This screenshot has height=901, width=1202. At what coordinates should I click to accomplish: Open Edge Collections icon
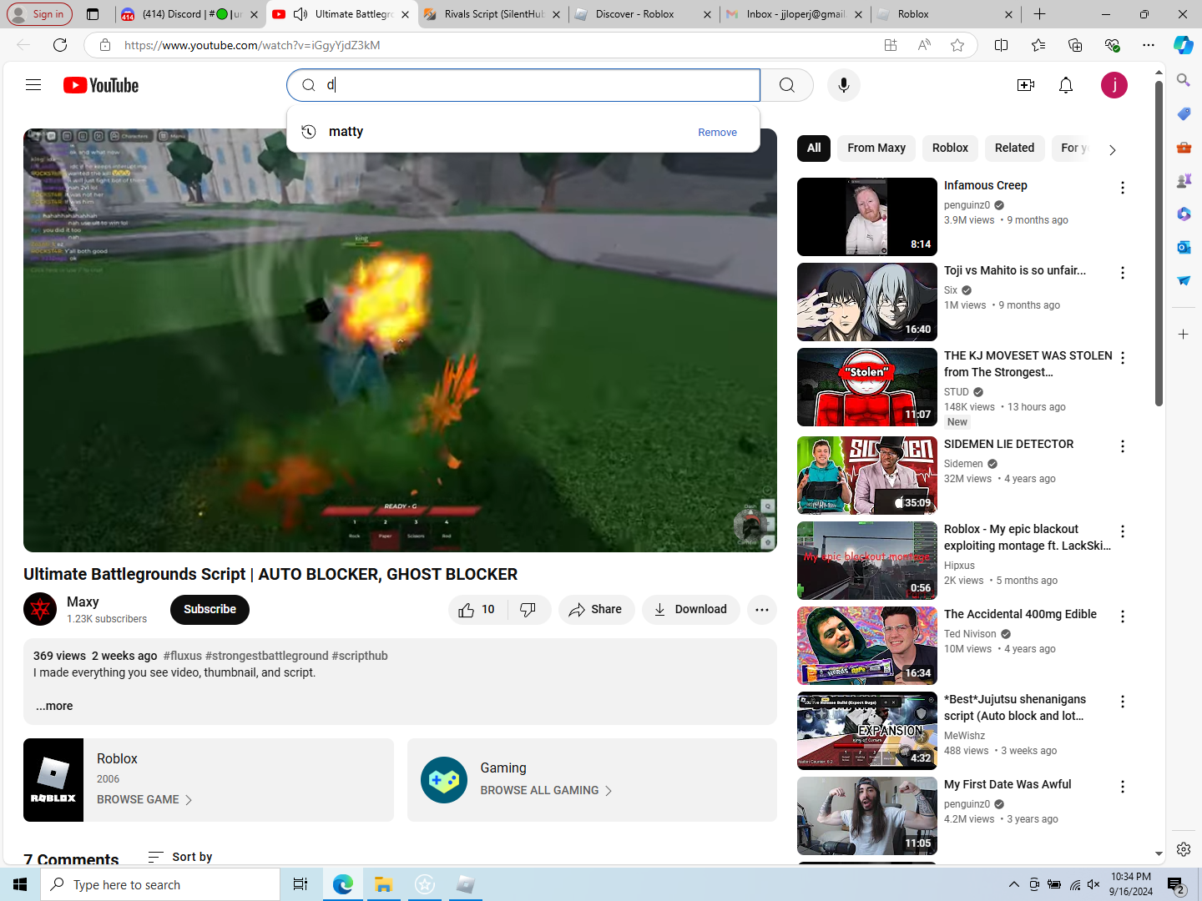pos(1075,45)
